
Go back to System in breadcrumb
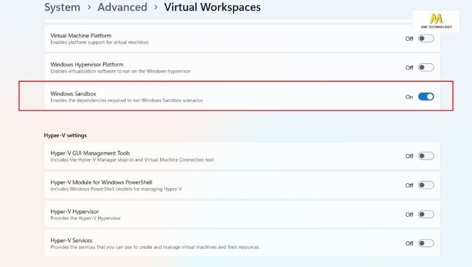pyautogui.click(x=62, y=7)
